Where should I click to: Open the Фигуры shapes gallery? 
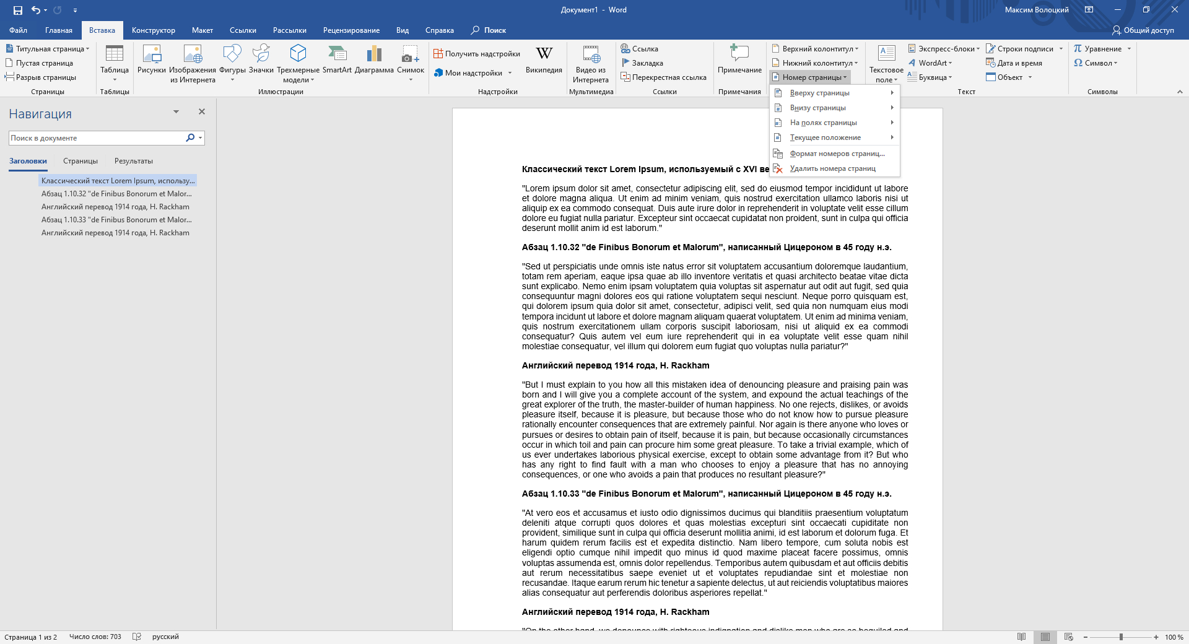(x=232, y=63)
